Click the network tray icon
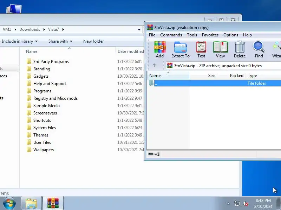Screen dimensions: 281x210 pyautogui.click(x=237, y=203)
